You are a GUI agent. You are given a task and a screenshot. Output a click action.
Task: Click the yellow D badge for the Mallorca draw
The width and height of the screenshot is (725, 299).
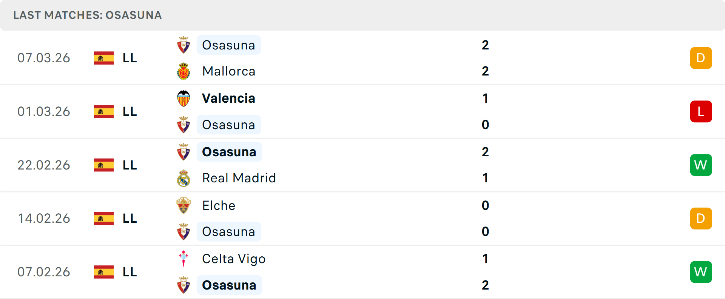pyautogui.click(x=701, y=58)
